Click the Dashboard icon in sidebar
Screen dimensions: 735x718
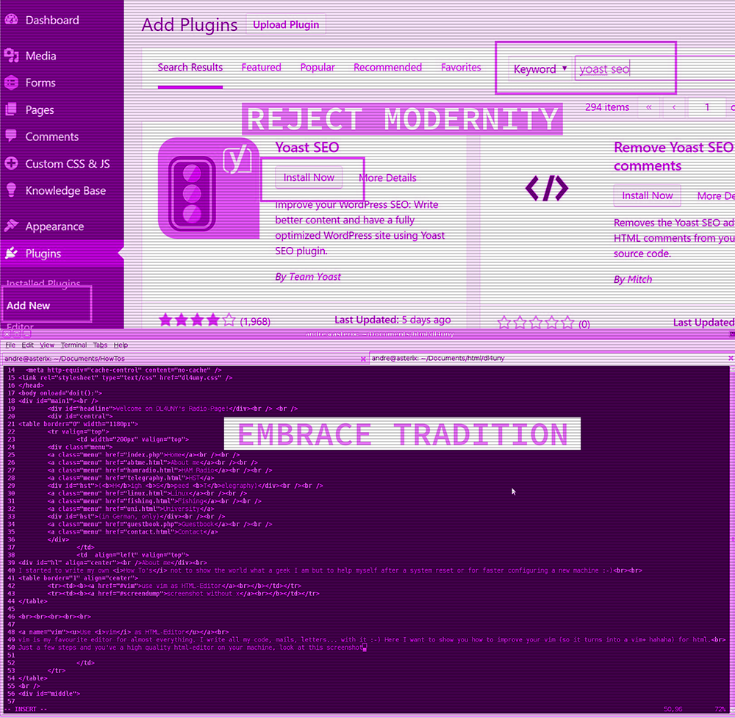tap(11, 20)
